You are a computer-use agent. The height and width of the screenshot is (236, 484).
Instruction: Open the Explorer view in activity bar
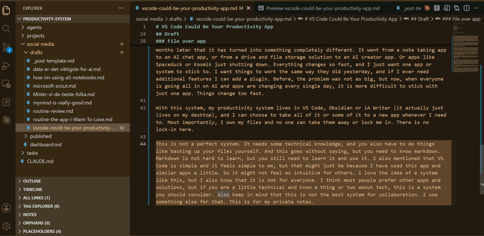point(6,10)
